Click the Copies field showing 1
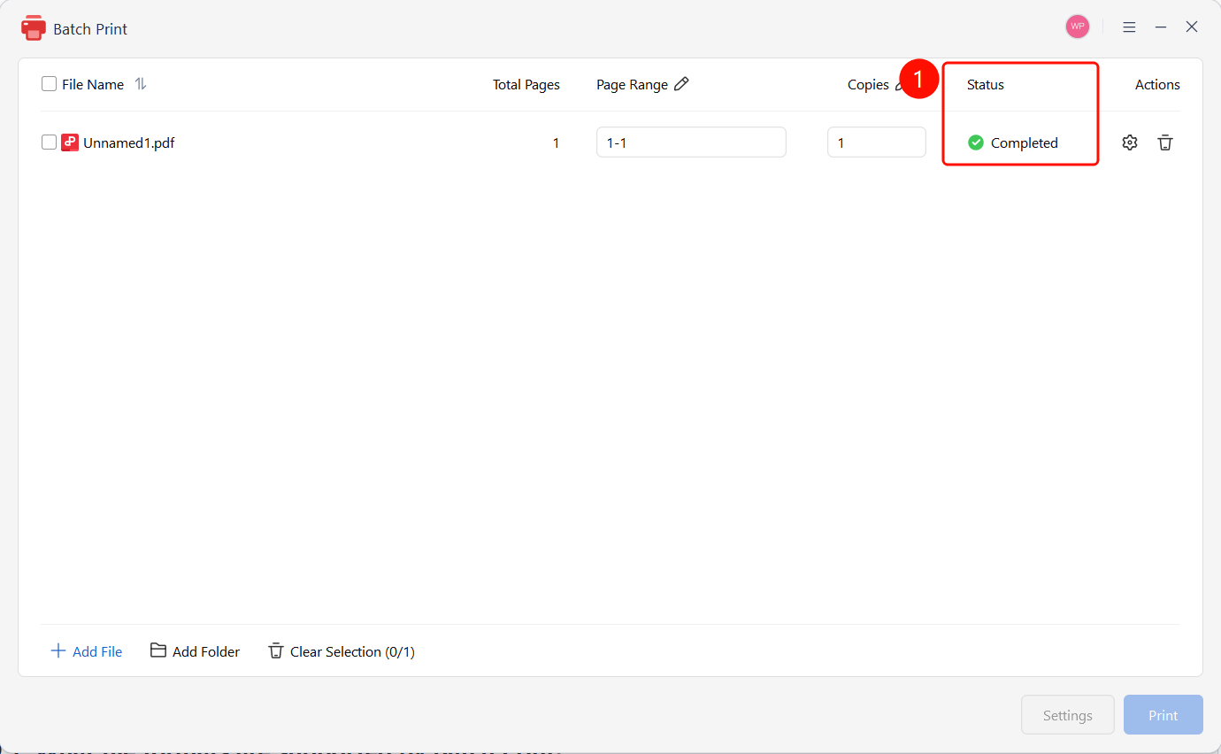 877,142
